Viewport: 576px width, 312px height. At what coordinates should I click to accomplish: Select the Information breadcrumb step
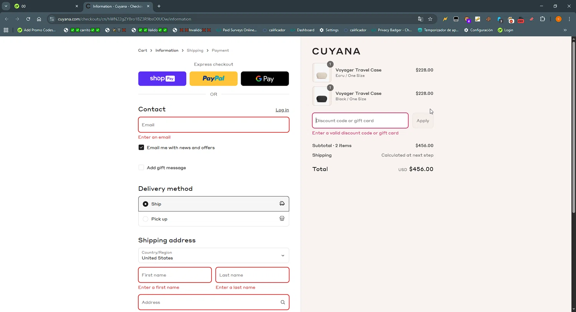pos(167,50)
